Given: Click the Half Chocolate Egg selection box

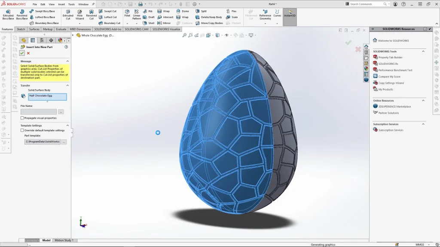Looking at the screenshot, I should pyautogui.click(x=47, y=96).
